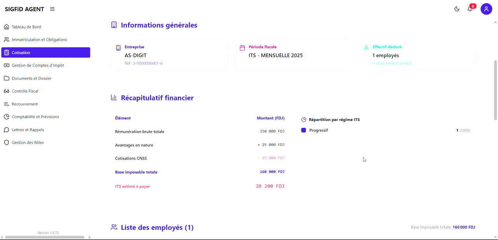The image size is (498, 240).
Task: Click the employees icon beside Liste des employés
Action: [x=114, y=227]
